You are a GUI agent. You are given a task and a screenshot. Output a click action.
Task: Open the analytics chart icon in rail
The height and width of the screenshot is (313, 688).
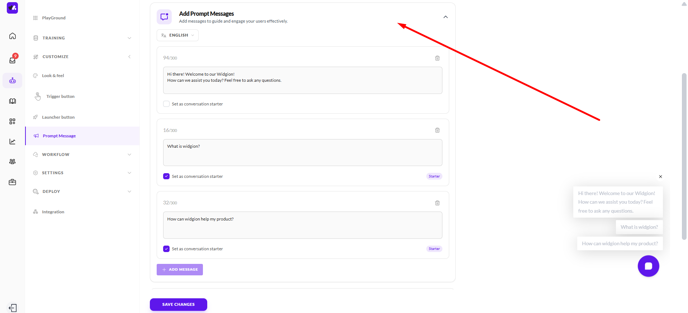point(13,142)
